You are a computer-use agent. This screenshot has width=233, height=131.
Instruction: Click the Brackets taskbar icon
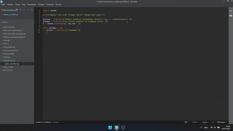pyautogui.click(x=116, y=127)
